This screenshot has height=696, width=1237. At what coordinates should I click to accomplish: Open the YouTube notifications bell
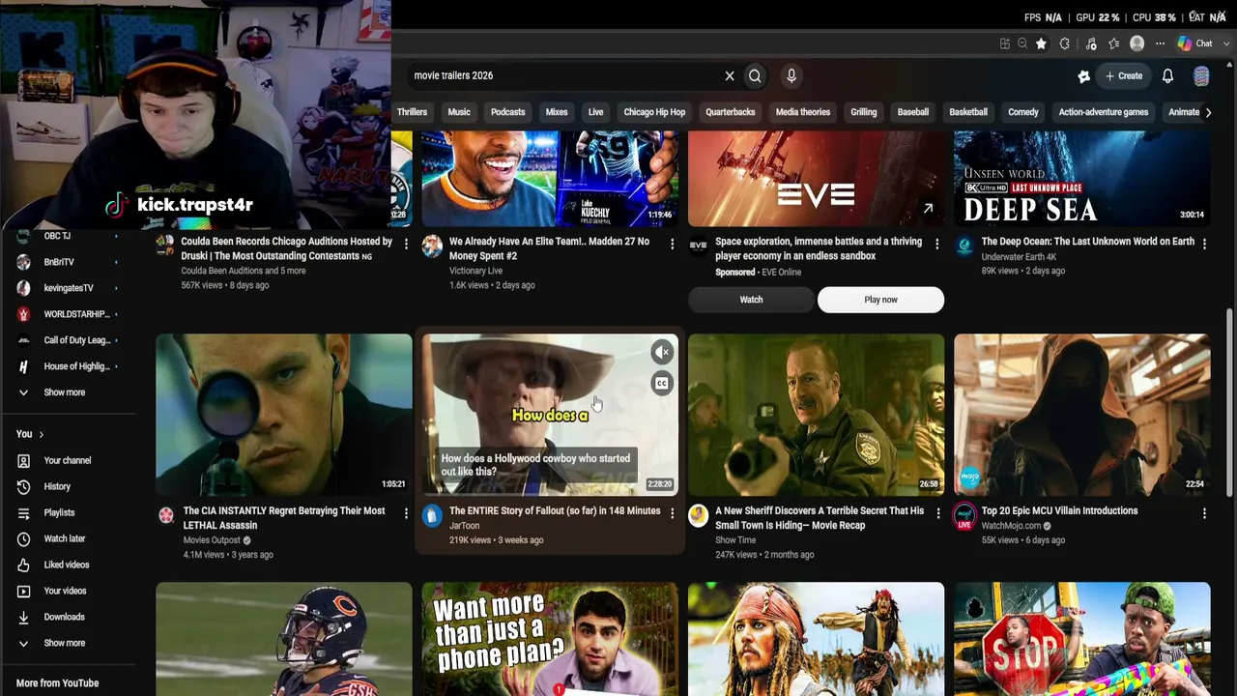(1167, 75)
